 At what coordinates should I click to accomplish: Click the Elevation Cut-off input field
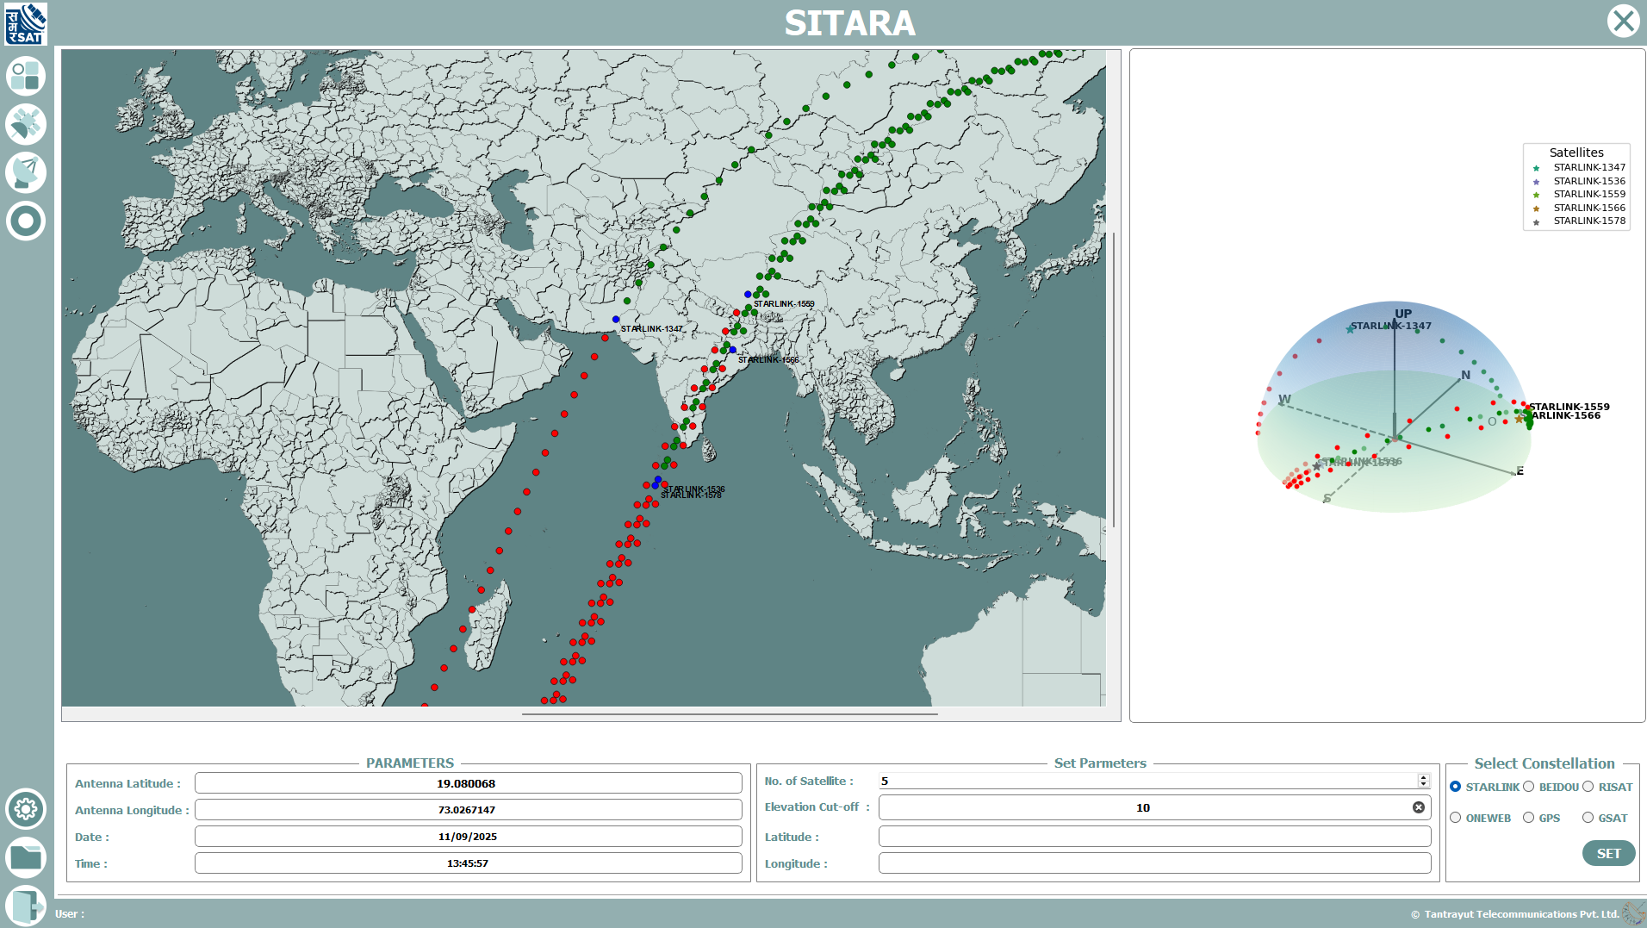pyautogui.click(x=1154, y=807)
